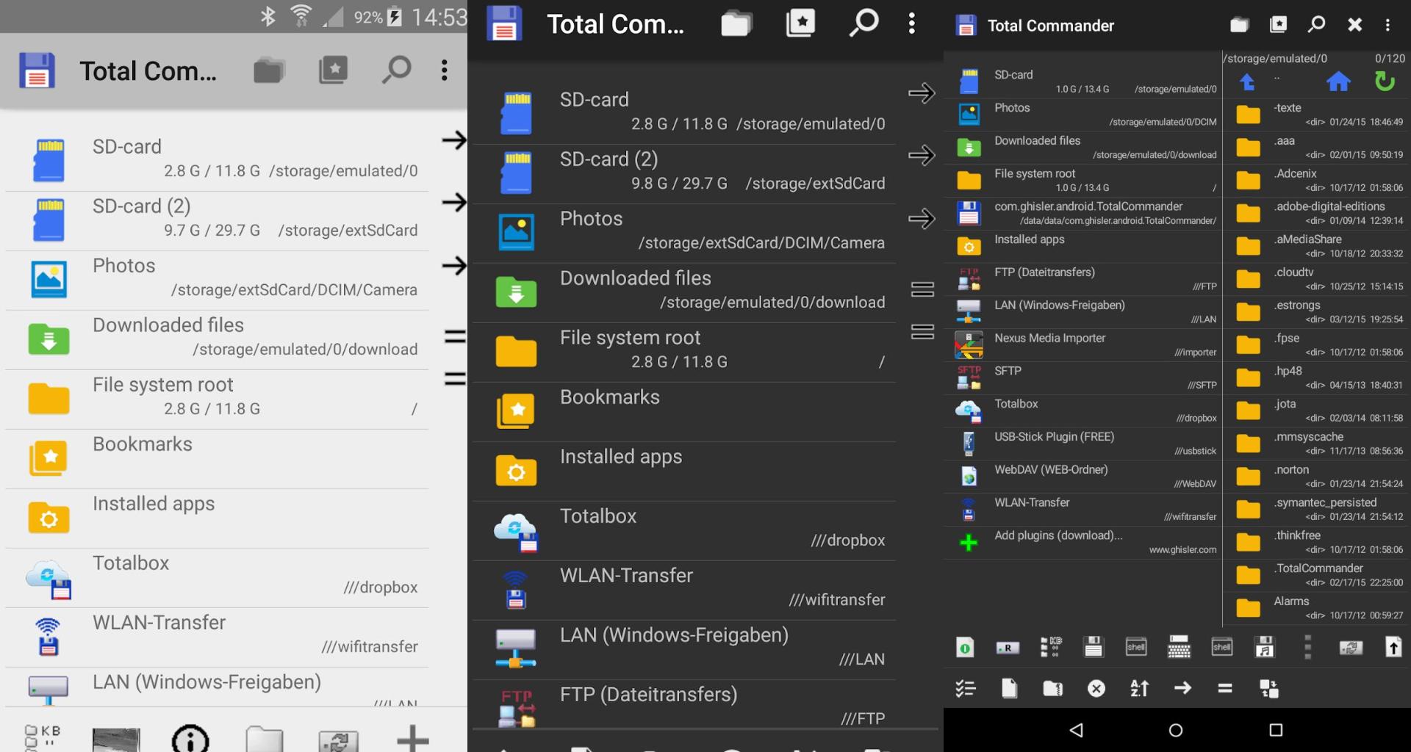Tap search magnifier in right Total Commander header

(x=1316, y=25)
